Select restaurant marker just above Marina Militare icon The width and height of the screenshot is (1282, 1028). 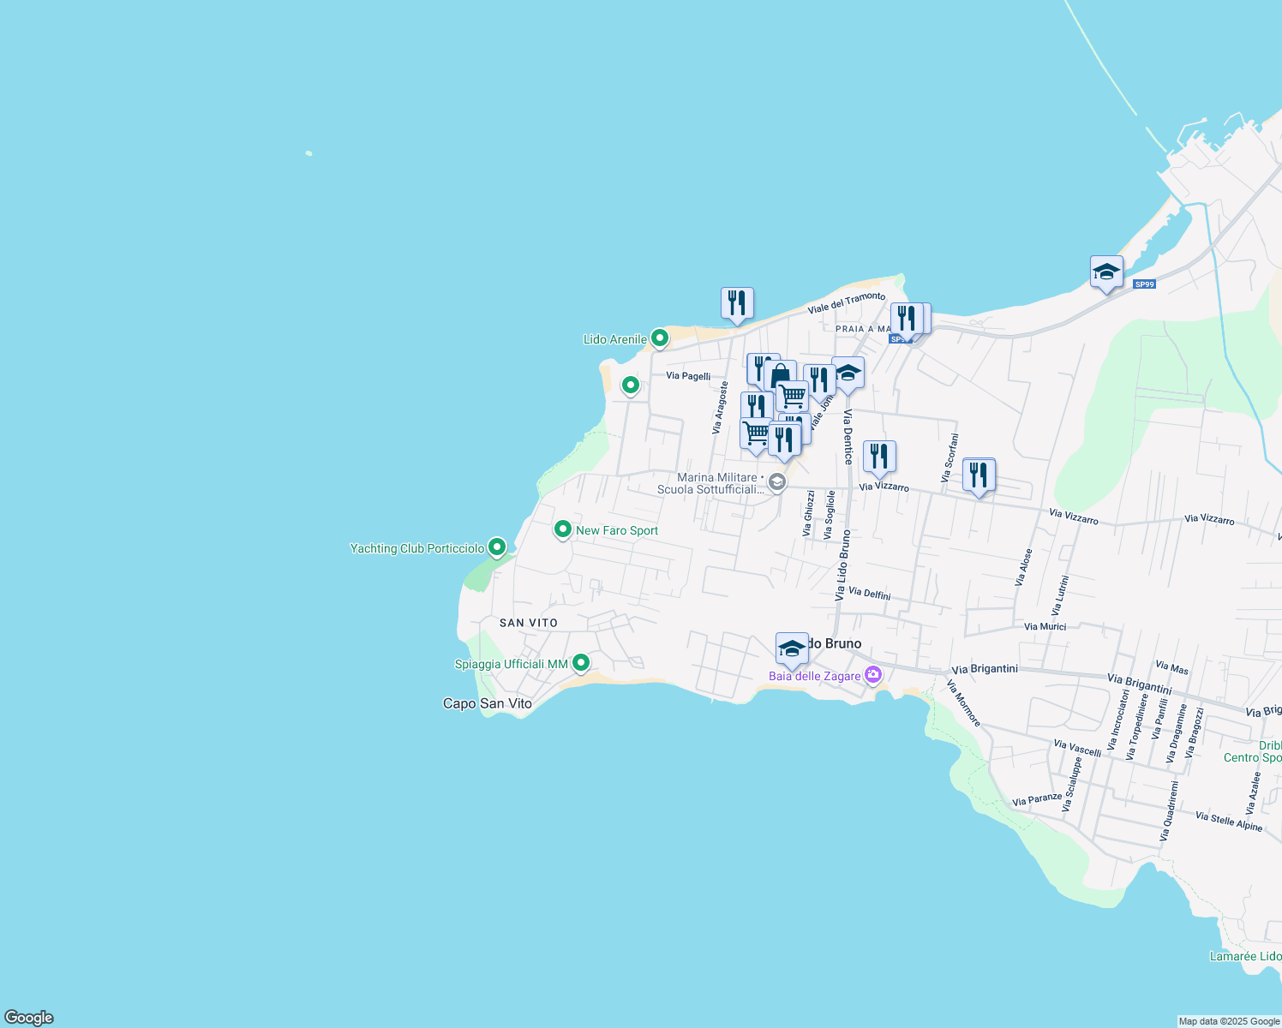point(784,439)
